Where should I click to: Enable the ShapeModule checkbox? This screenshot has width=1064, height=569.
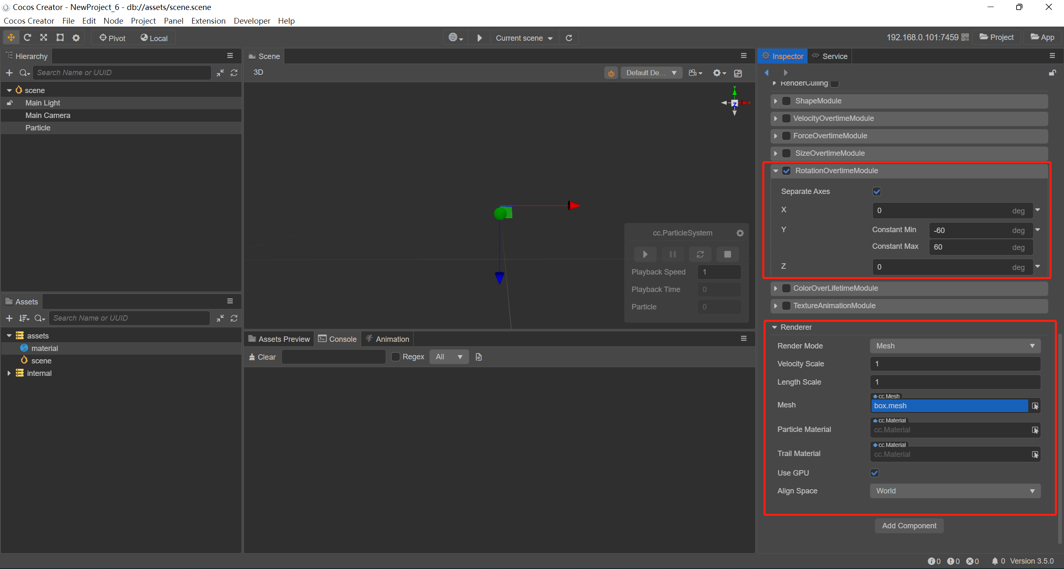click(x=786, y=101)
